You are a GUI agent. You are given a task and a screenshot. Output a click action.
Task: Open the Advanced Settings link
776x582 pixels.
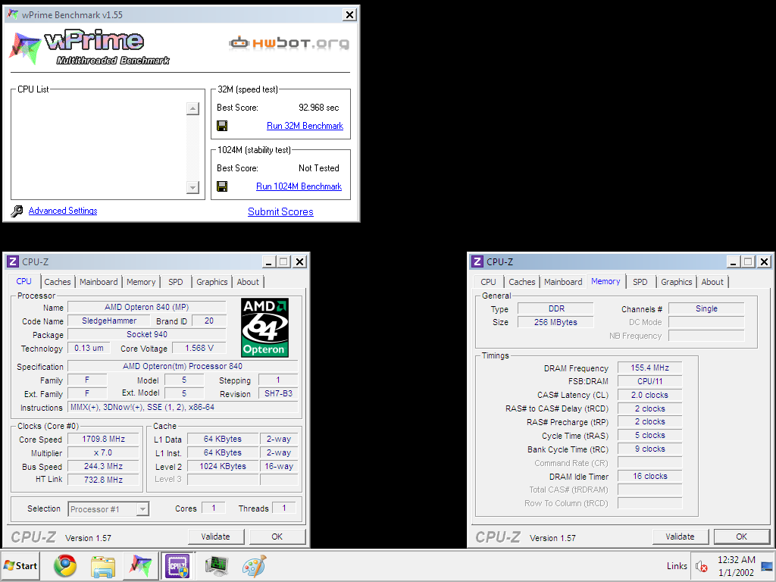tap(63, 211)
